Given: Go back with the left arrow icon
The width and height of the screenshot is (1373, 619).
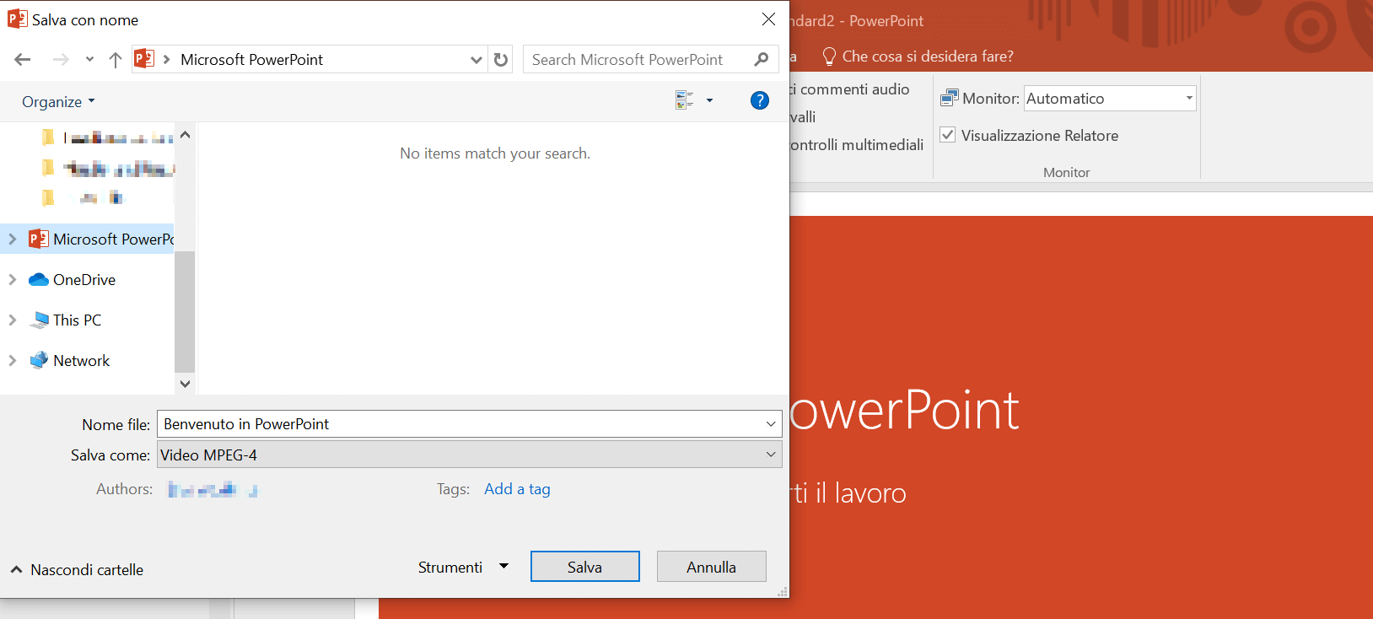Looking at the screenshot, I should (x=23, y=60).
